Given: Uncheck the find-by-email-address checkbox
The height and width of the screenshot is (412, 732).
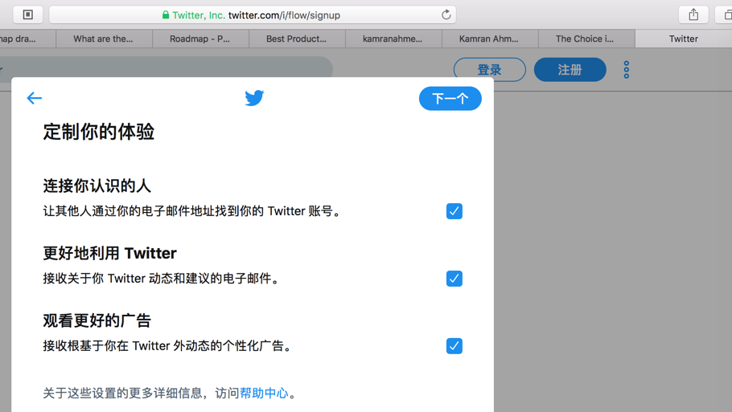Looking at the screenshot, I should click(x=454, y=211).
